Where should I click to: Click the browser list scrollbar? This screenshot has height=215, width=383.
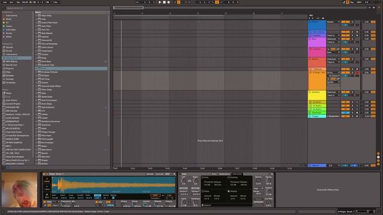tap(109, 76)
